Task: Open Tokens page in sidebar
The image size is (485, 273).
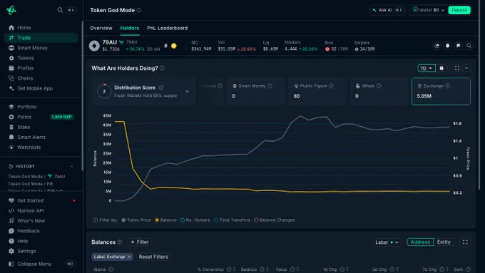Action: click(26, 58)
